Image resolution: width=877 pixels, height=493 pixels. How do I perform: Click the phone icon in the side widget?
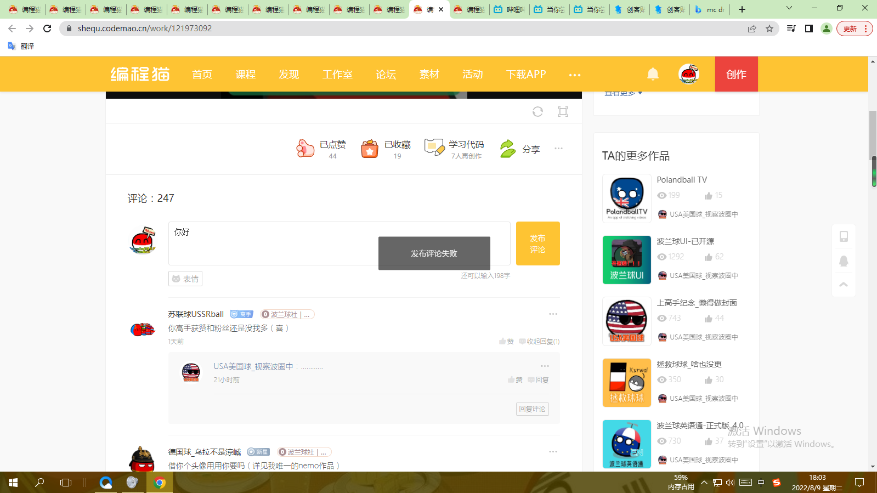tap(844, 236)
